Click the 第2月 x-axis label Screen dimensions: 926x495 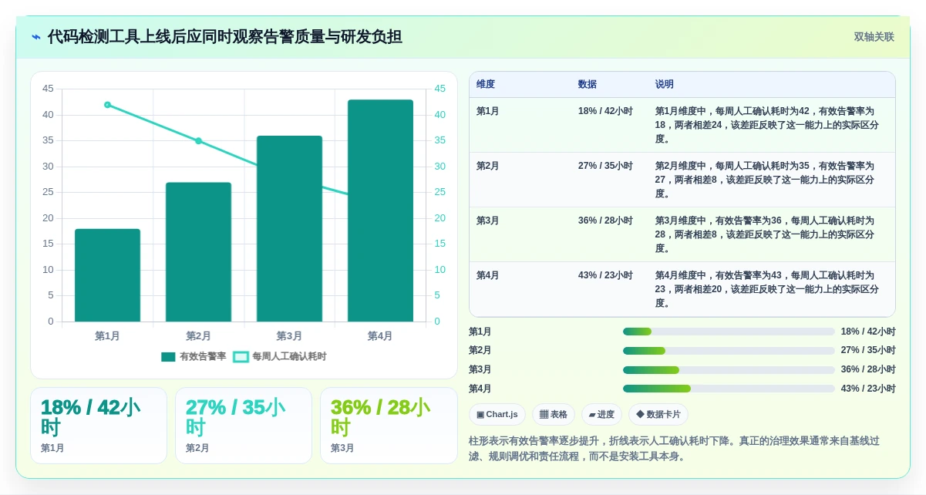pyautogui.click(x=198, y=336)
